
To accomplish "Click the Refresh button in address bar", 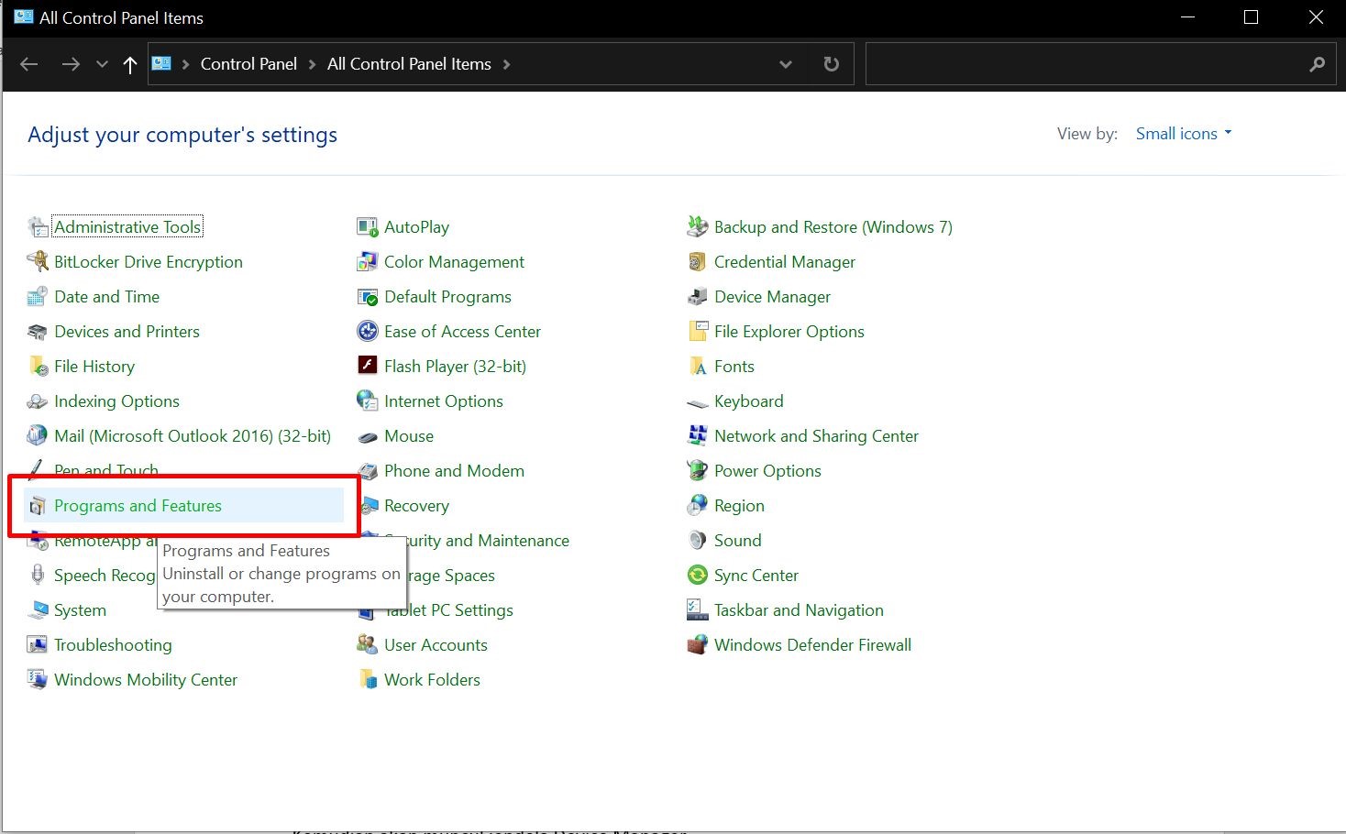I will click(831, 64).
